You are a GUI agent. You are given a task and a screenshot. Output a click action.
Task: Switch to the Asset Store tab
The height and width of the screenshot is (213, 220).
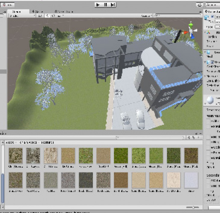64,11
